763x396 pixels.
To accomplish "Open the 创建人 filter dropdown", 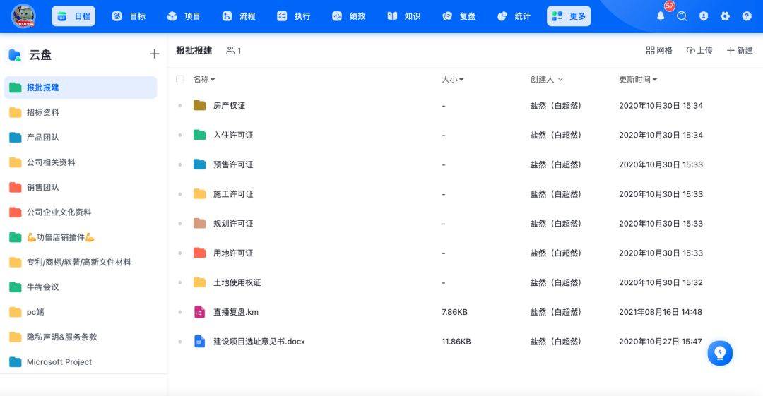I will tap(546, 79).
